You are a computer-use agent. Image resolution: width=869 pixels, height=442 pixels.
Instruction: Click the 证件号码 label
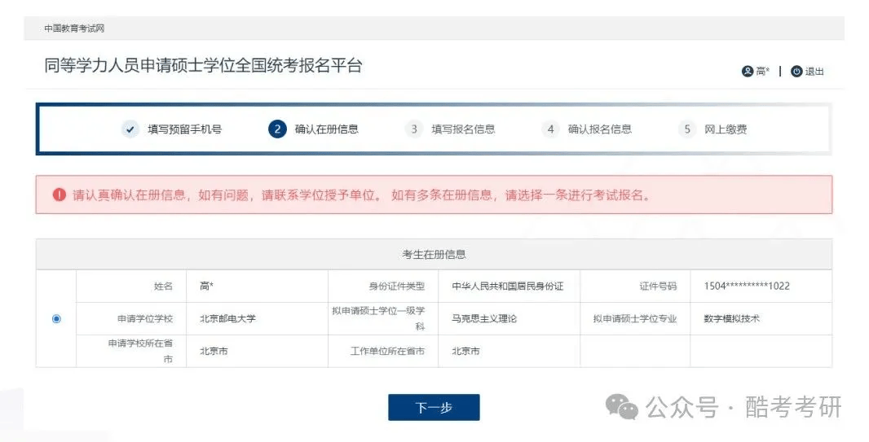pyautogui.click(x=658, y=286)
